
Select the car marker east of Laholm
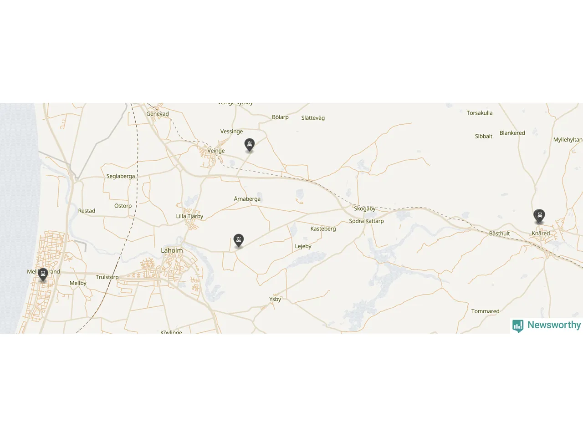click(x=239, y=241)
